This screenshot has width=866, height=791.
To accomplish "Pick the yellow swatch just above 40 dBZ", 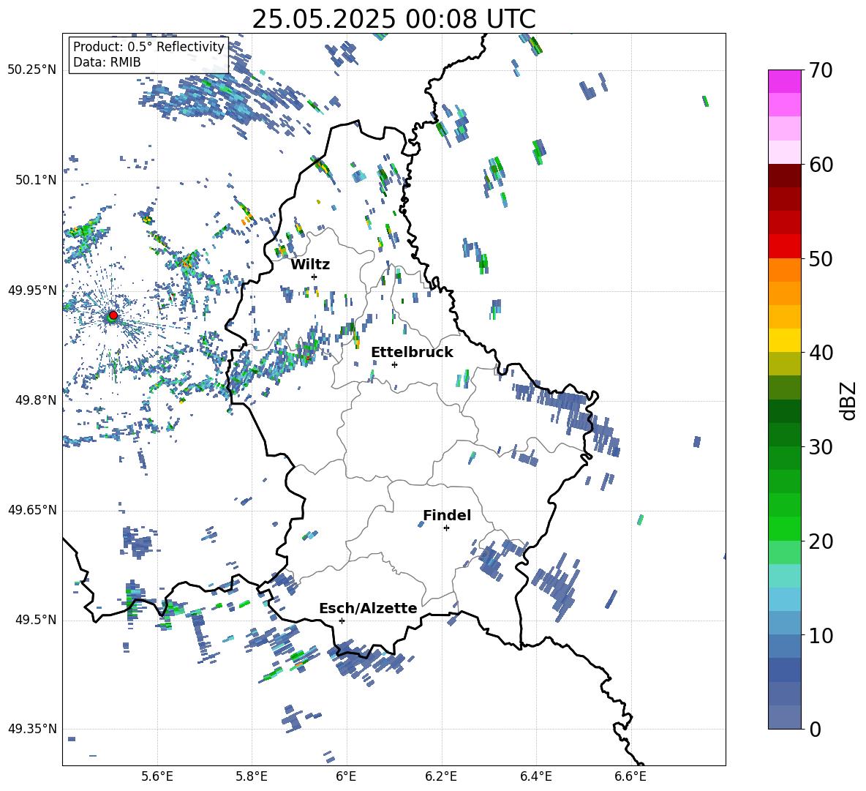I will point(784,341).
